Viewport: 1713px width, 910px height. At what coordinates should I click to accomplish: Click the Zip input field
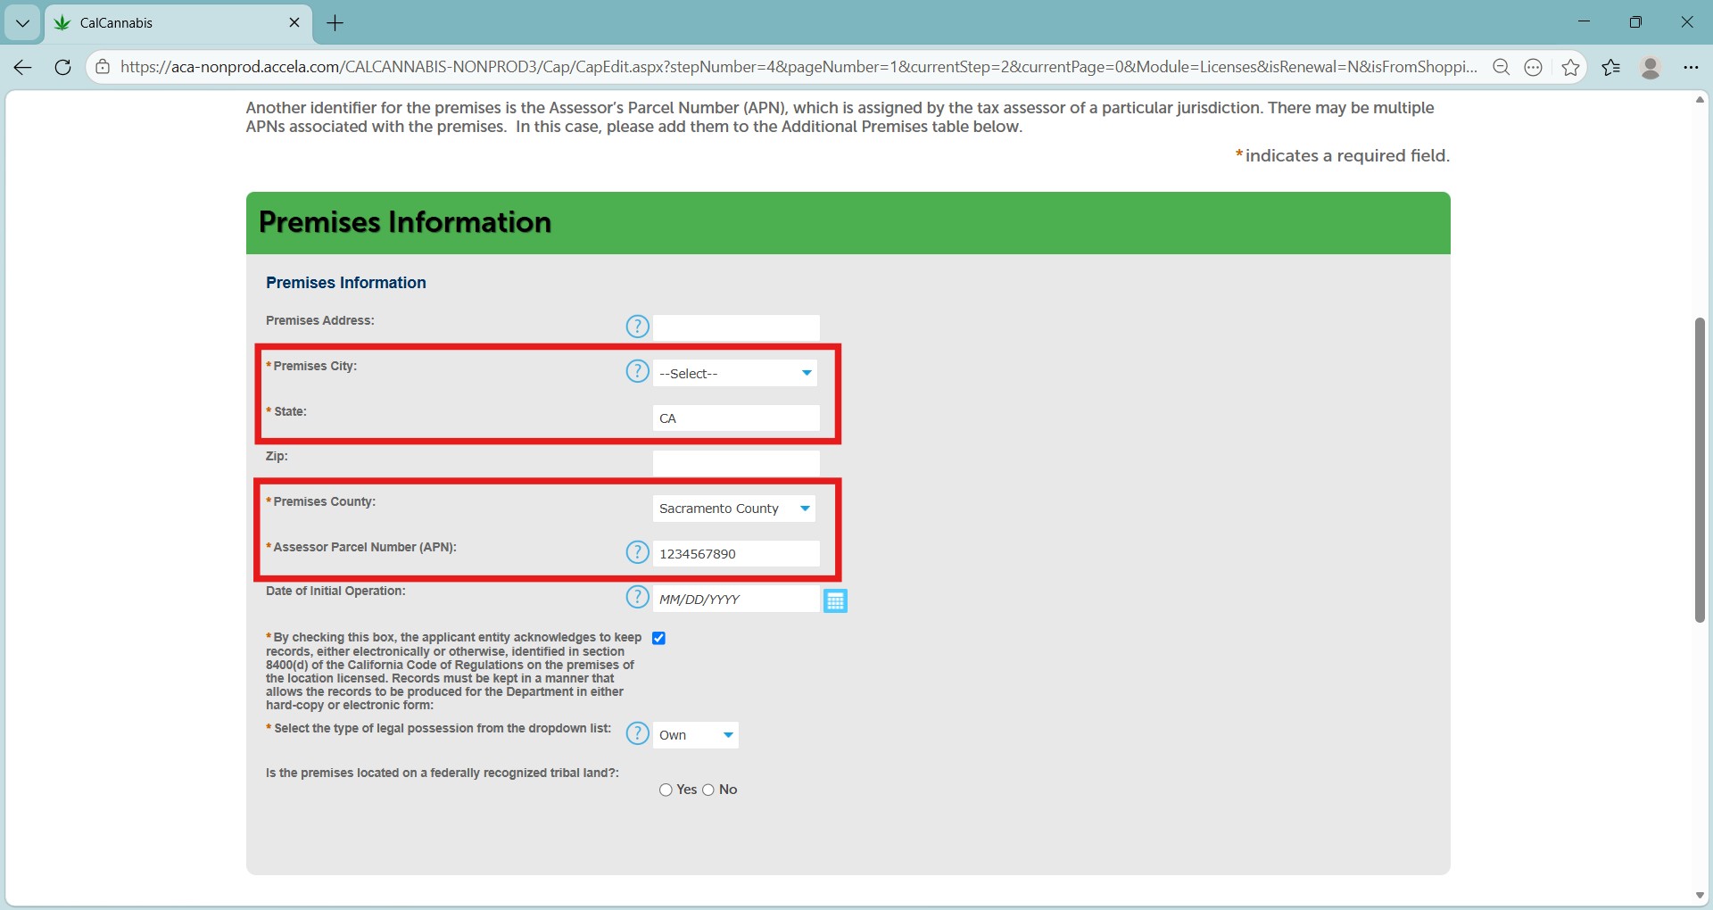tap(736, 463)
